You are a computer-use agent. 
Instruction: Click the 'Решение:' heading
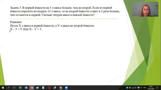coord(16,22)
